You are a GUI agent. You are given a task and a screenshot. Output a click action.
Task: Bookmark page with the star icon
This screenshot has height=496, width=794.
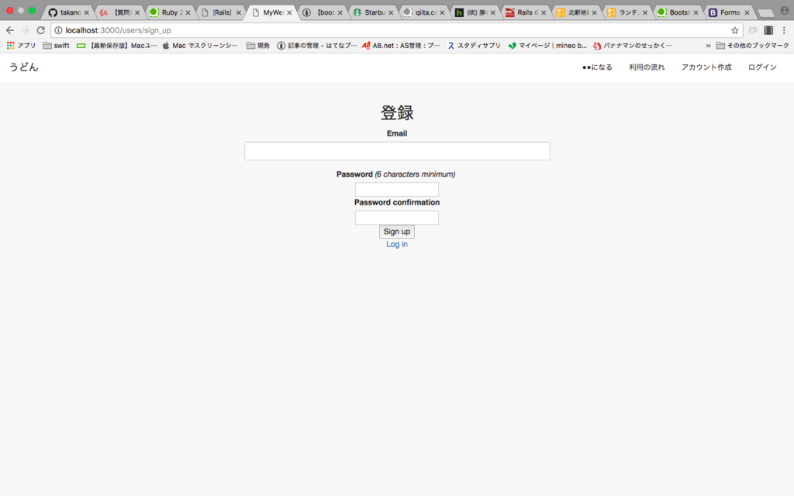(x=735, y=30)
